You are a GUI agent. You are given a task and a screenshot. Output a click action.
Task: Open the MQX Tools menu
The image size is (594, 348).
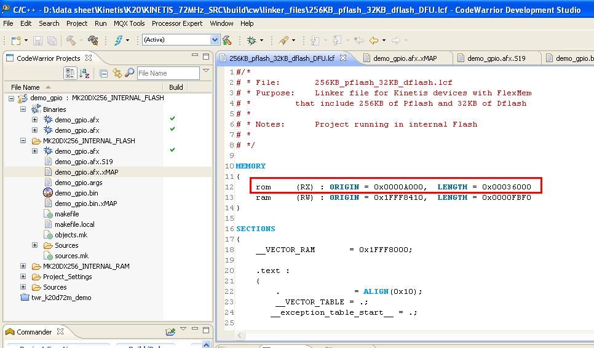[x=129, y=23]
